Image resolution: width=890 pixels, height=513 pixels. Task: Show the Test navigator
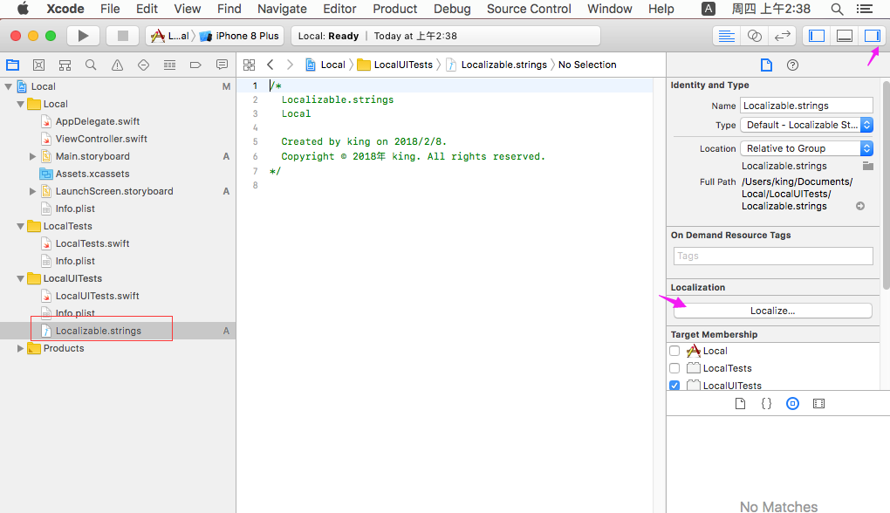(143, 65)
